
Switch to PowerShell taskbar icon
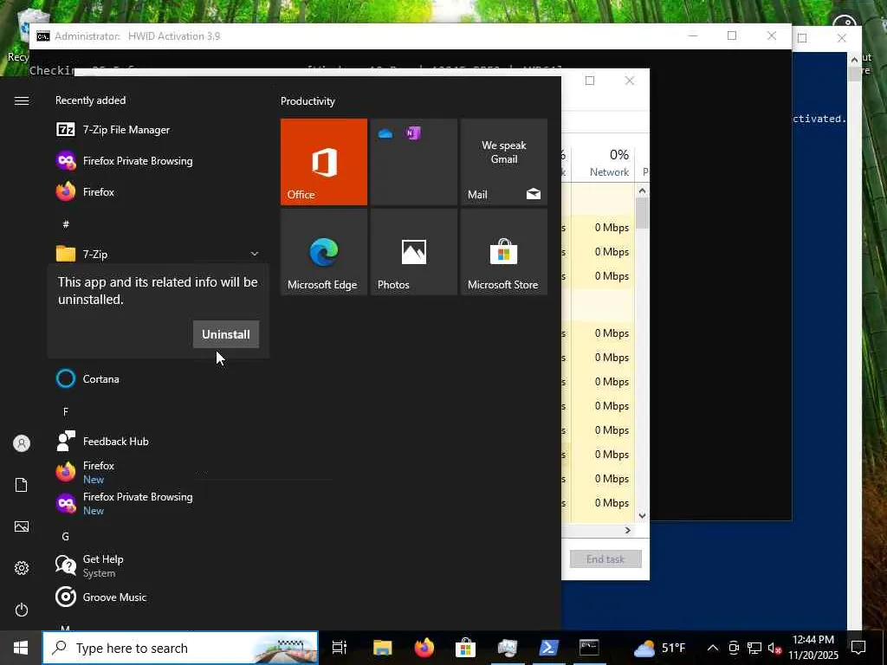[548, 648]
